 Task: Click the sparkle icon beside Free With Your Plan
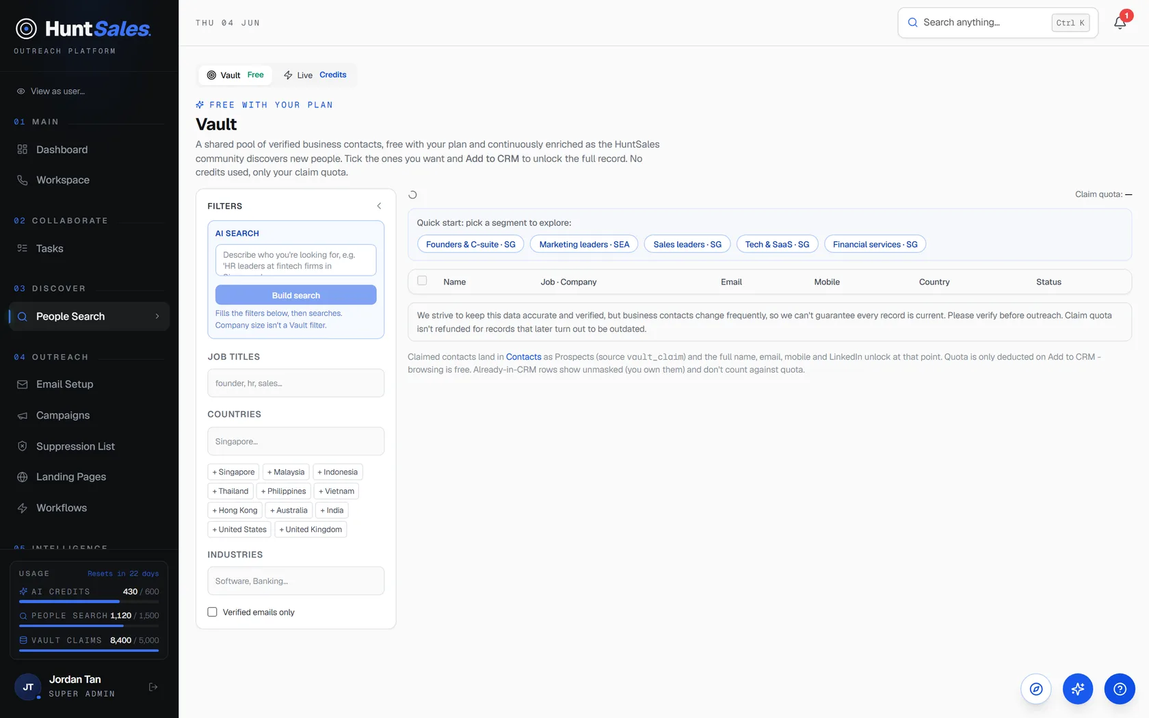point(200,105)
